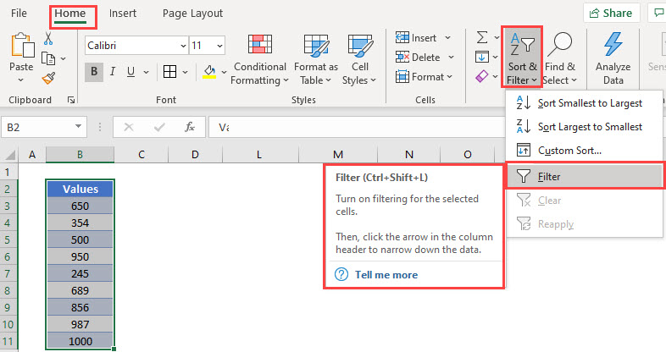
Task: Click the Clear eraser icon in Editing group
Action: [481, 76]
